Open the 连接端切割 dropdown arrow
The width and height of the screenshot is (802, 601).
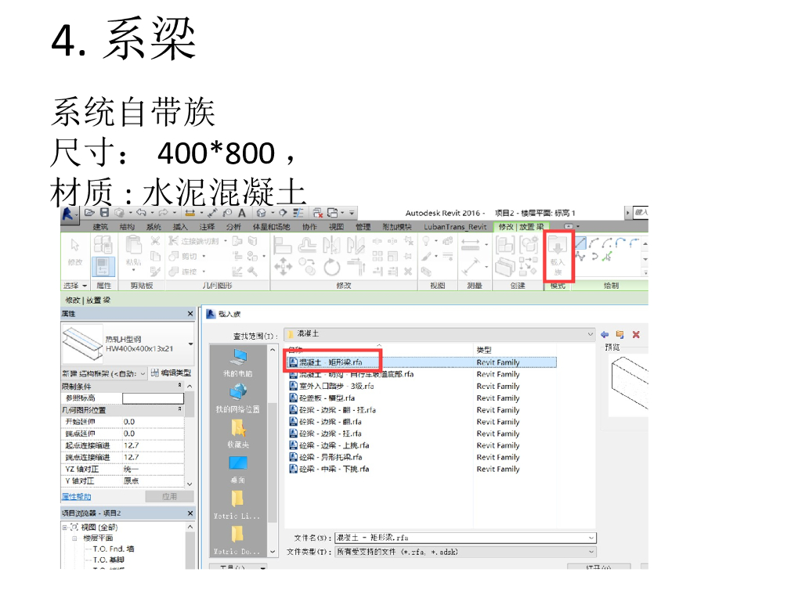click(x=225, y=241)
